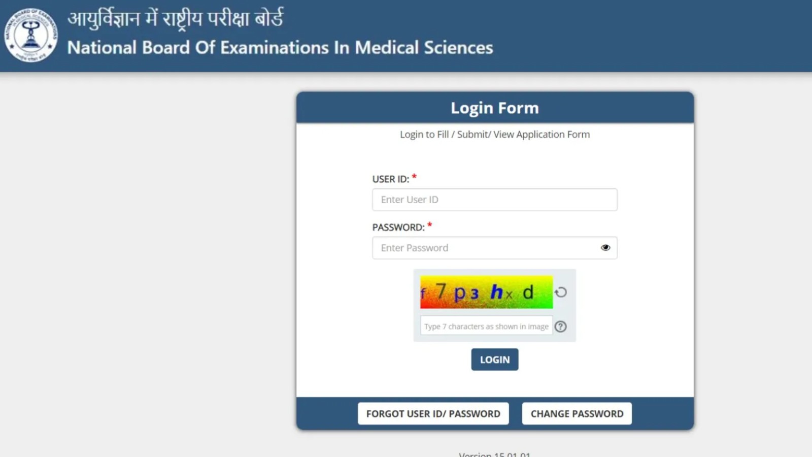Click the Login Form header
Image resolution: width=812 pixels, height=457 pixels.
pos(495,108)
